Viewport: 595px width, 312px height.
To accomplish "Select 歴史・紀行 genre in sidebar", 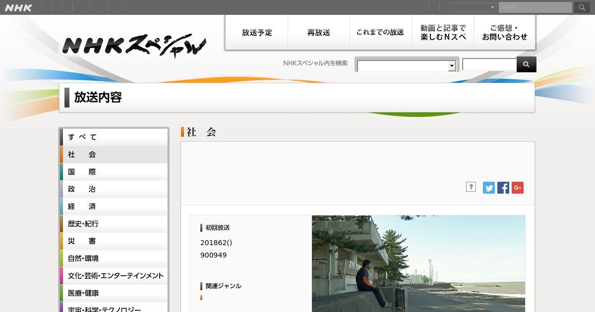I will tap(114, 224).
